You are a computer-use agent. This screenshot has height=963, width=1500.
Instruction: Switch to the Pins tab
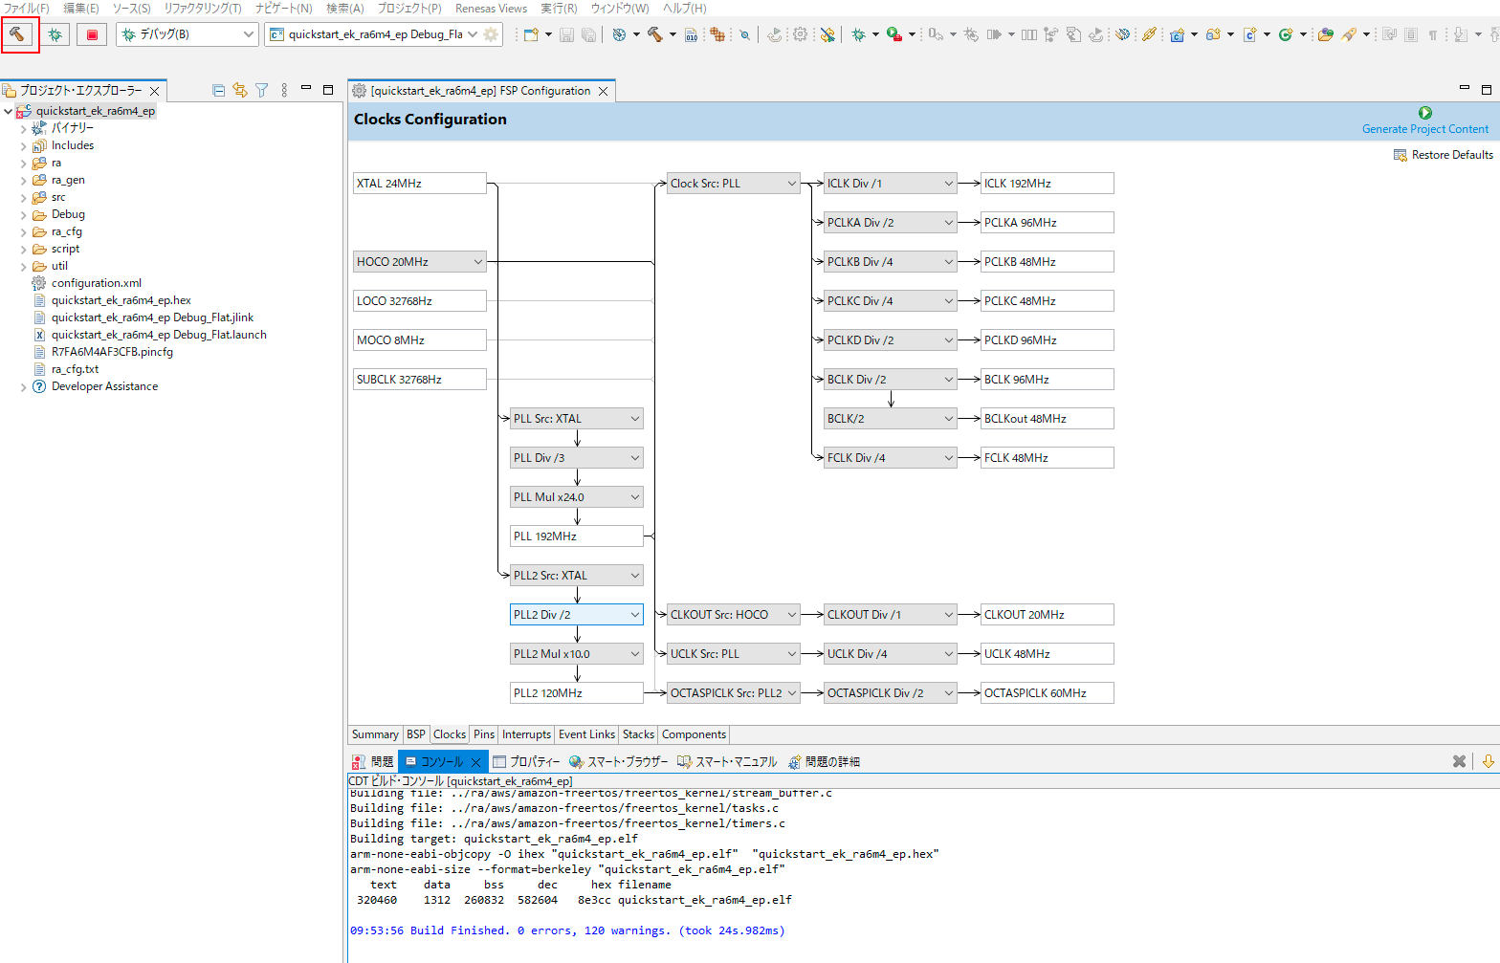(x=484, y=734)
